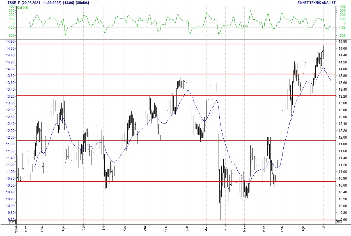Click the date range 20.05.2024 - 11.09.2025

42,3
